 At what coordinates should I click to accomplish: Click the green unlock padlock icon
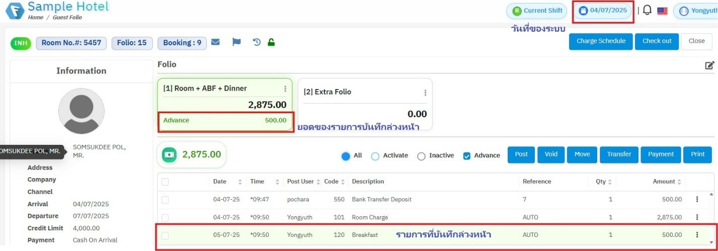pos(271,43)
